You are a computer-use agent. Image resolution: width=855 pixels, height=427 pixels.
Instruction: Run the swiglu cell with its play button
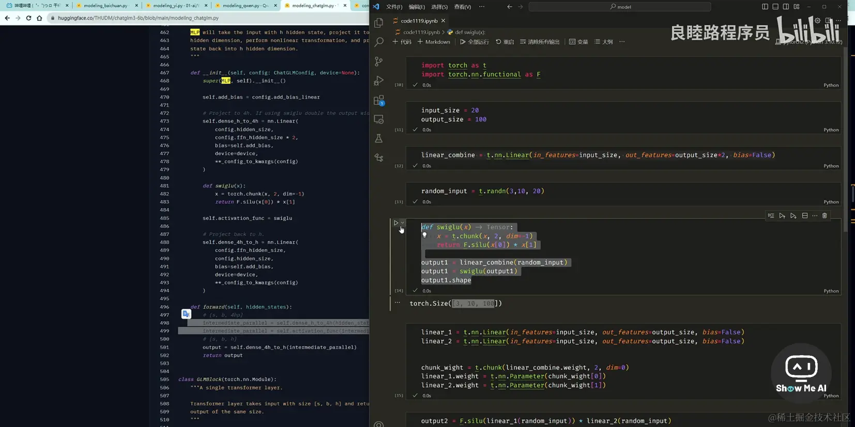[396, 223]
